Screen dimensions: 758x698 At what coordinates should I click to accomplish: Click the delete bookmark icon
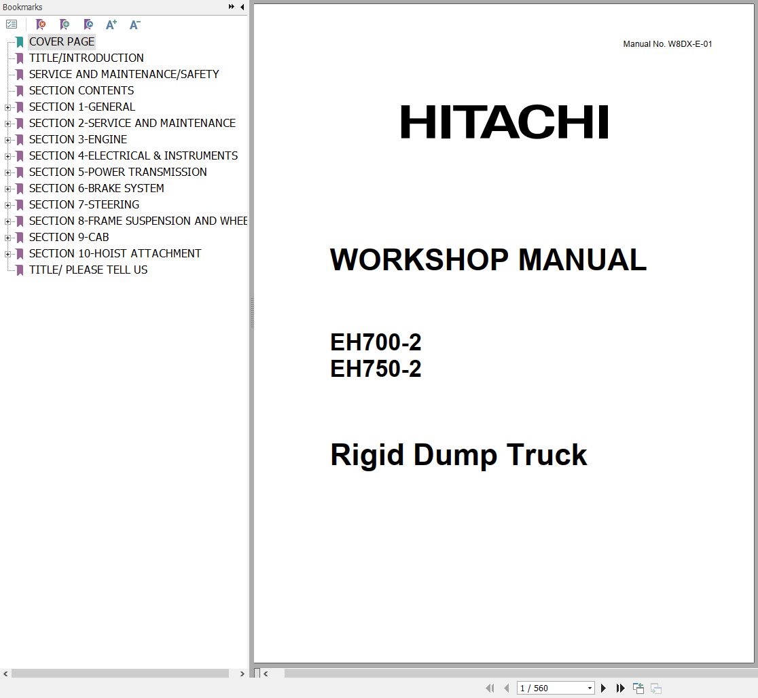(41, 24)
